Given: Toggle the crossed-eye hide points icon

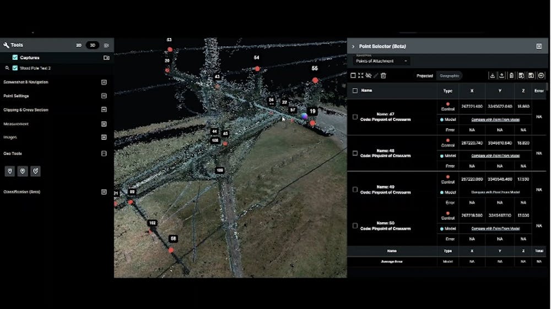Looking at the screenshot, I should (368, 75).
